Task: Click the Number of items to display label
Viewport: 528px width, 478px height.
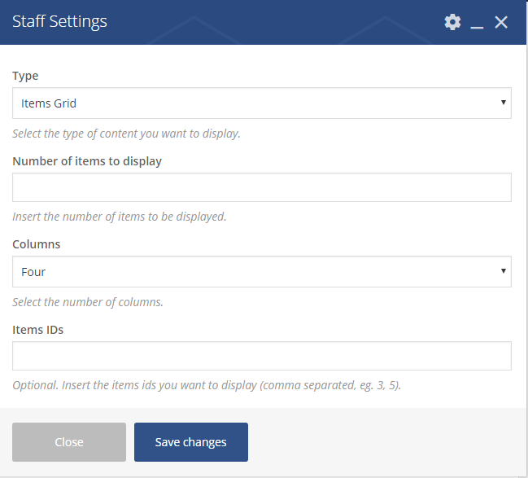Action: 87,161
